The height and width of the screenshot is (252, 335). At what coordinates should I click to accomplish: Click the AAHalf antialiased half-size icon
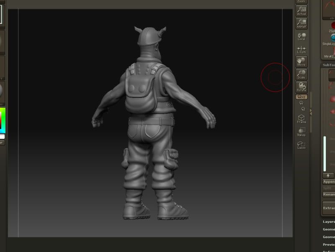(x=301, y=23)
